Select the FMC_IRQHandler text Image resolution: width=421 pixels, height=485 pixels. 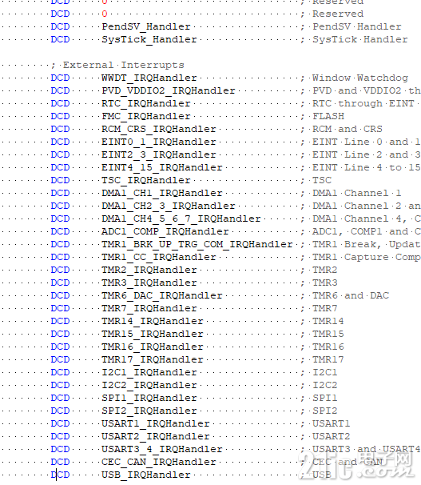click(146, 116)
